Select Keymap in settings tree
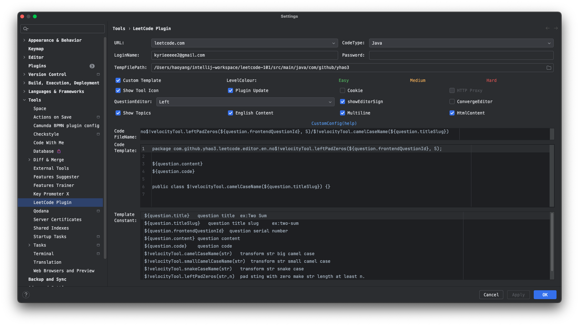The width and height of the screenshot is (579, 326). coord(36,49)
